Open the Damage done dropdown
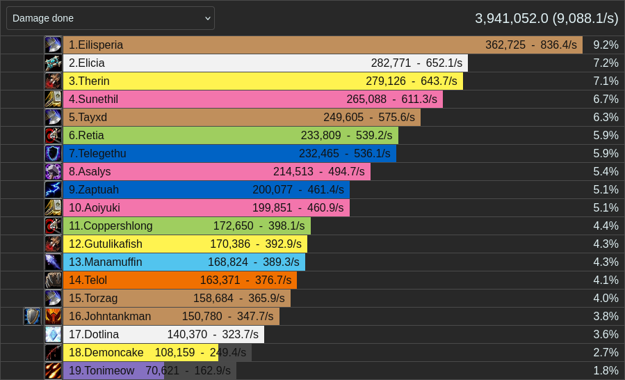The image size is (625, 380). (111, 18)
